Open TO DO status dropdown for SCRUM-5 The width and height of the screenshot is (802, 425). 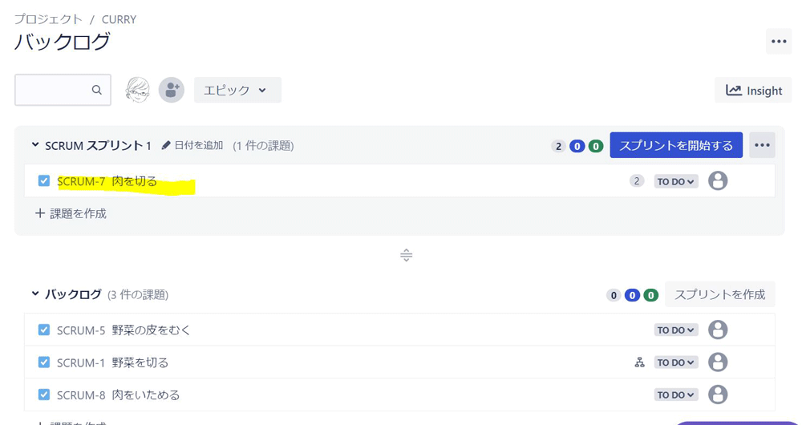click(x=676, y=330)
